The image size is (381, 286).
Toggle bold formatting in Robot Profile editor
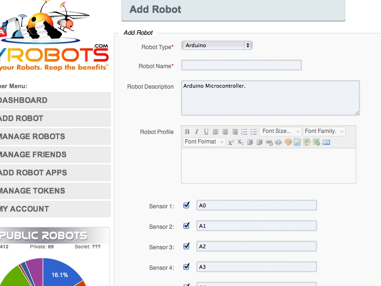point(187,132)
